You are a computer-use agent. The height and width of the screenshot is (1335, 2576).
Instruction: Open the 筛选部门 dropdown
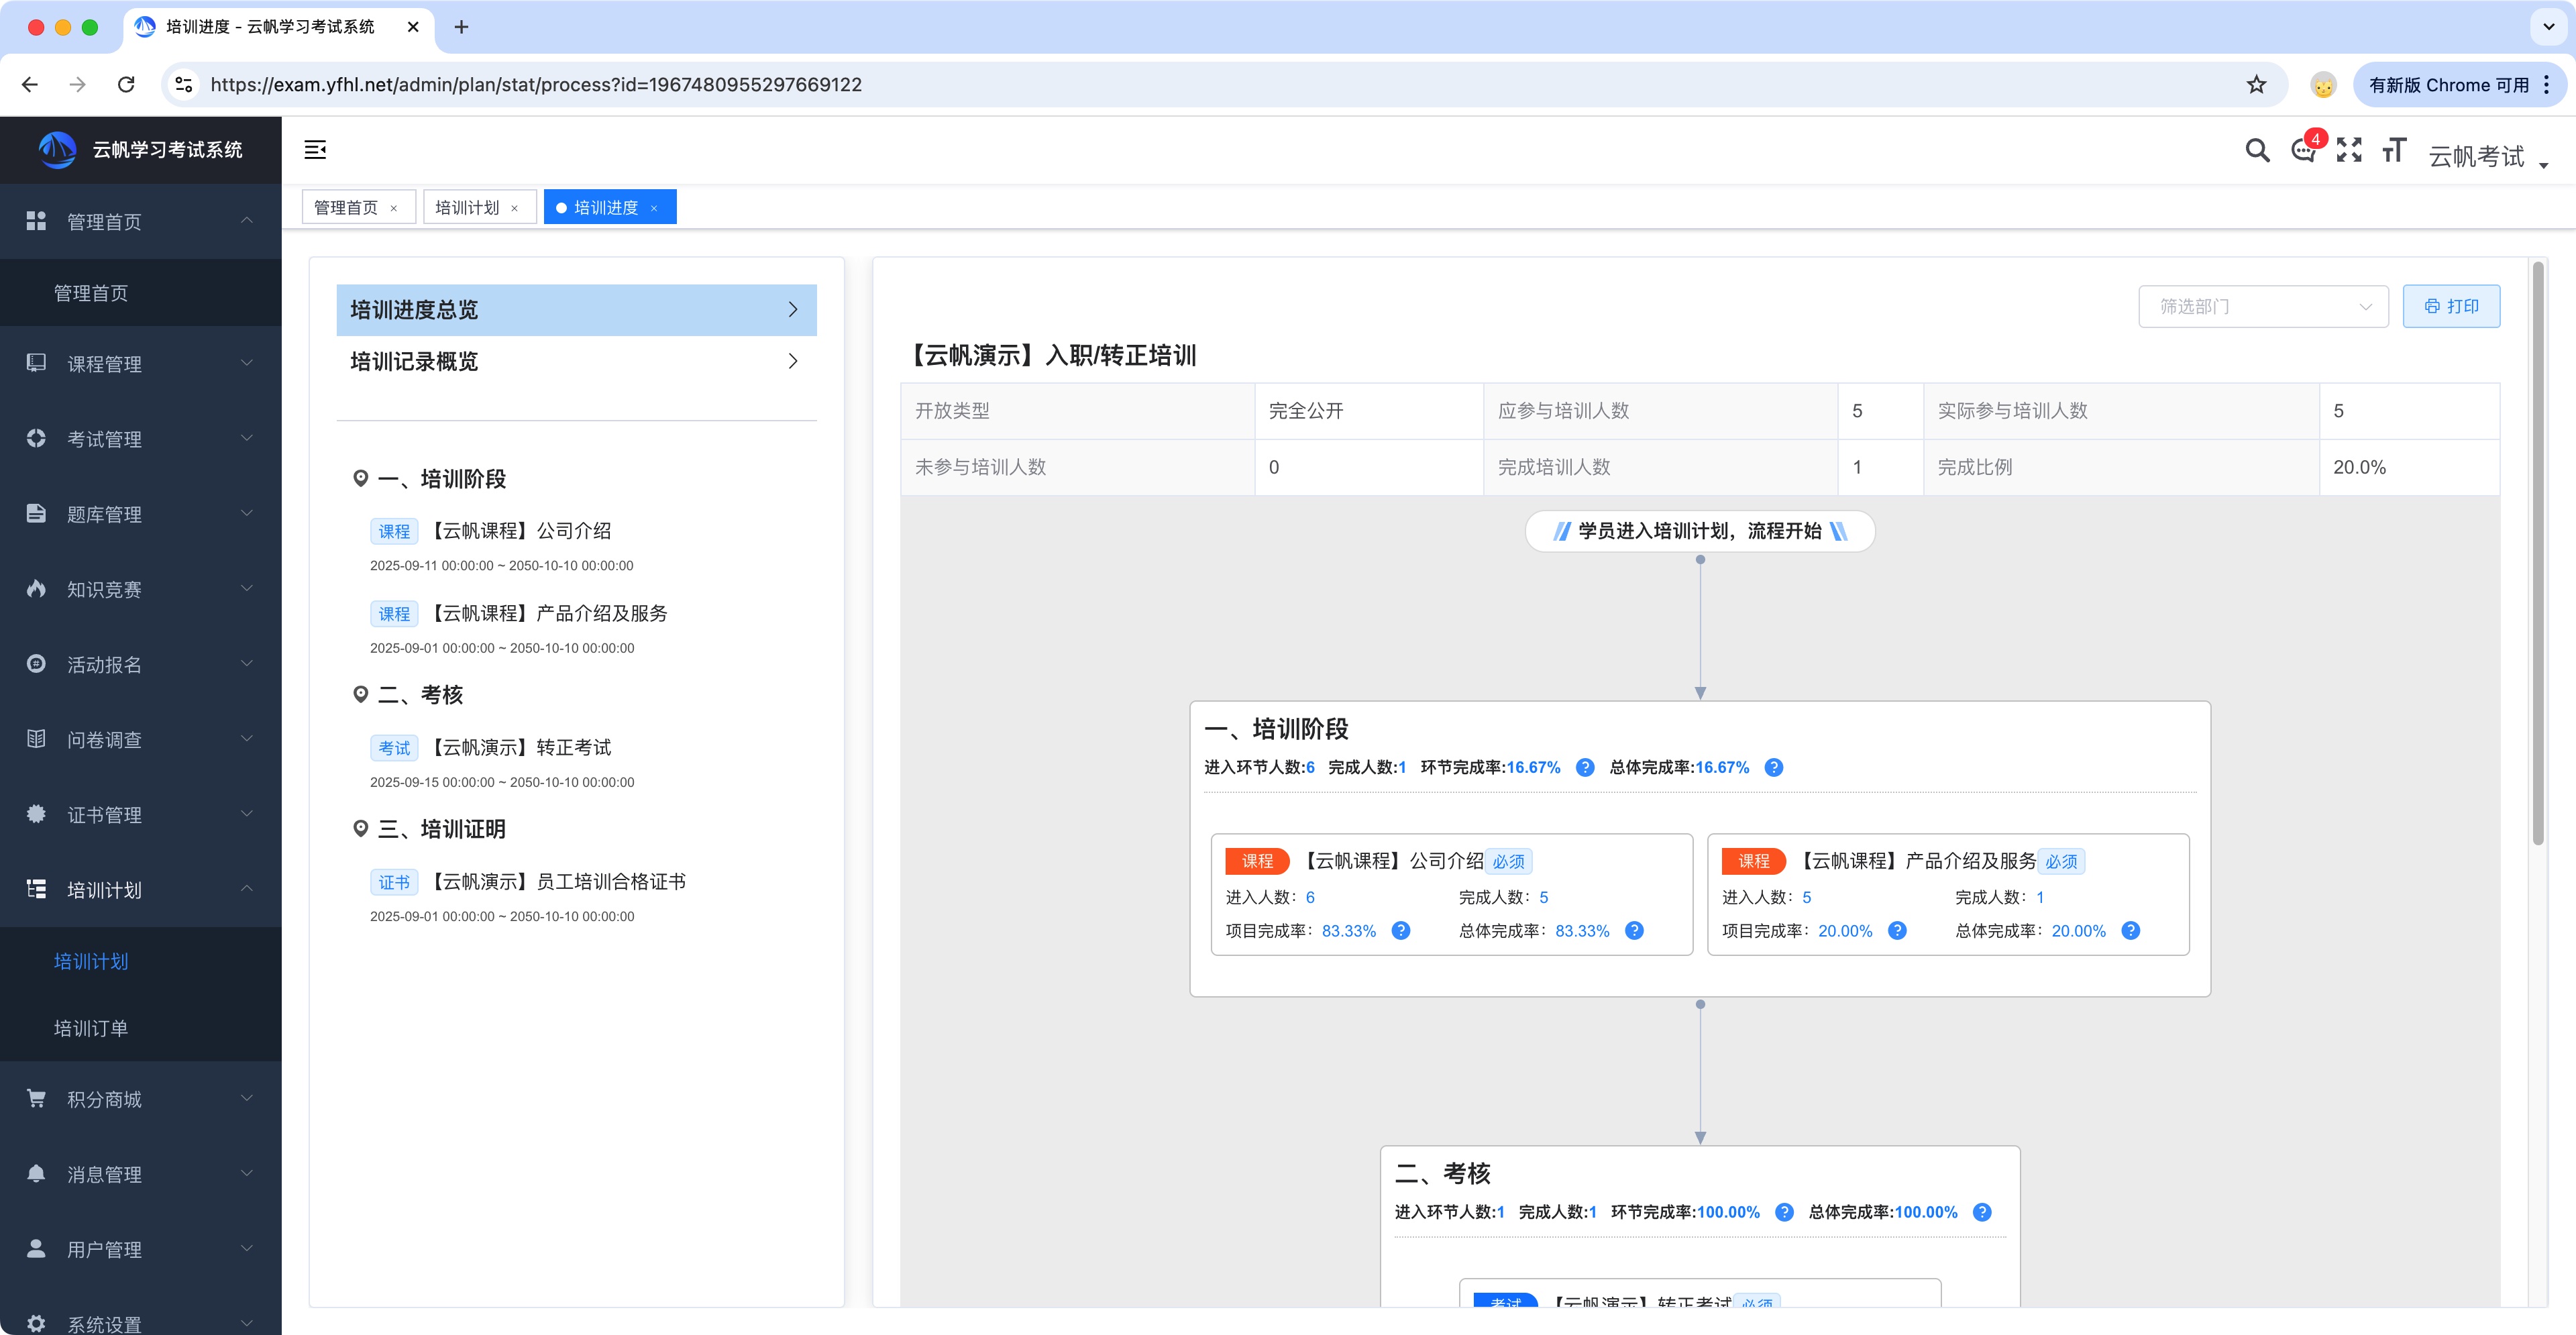[2263, 307]
